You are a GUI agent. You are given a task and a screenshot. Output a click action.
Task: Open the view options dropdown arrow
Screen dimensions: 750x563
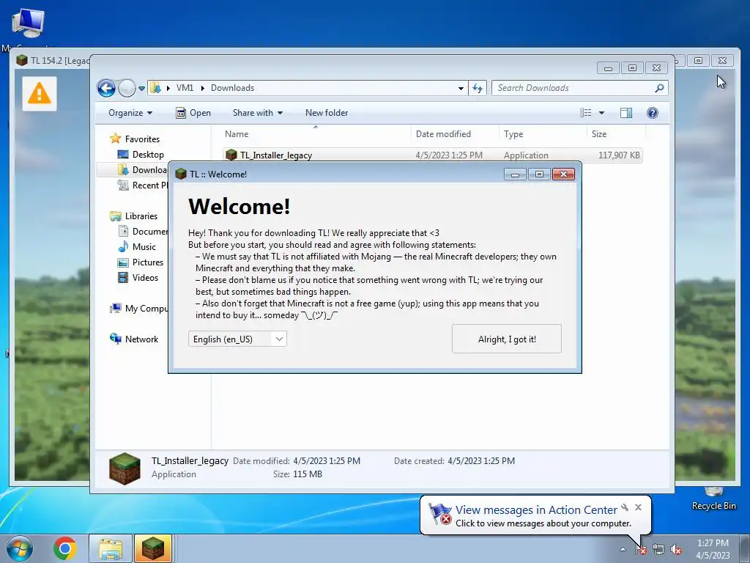click(602, 113)
